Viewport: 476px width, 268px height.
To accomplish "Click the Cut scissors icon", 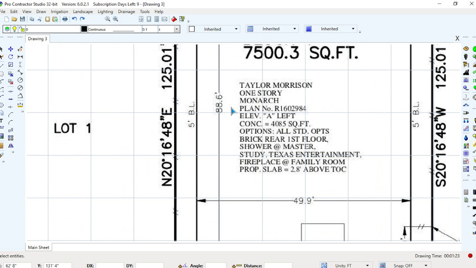I will (x=39, y=19).
